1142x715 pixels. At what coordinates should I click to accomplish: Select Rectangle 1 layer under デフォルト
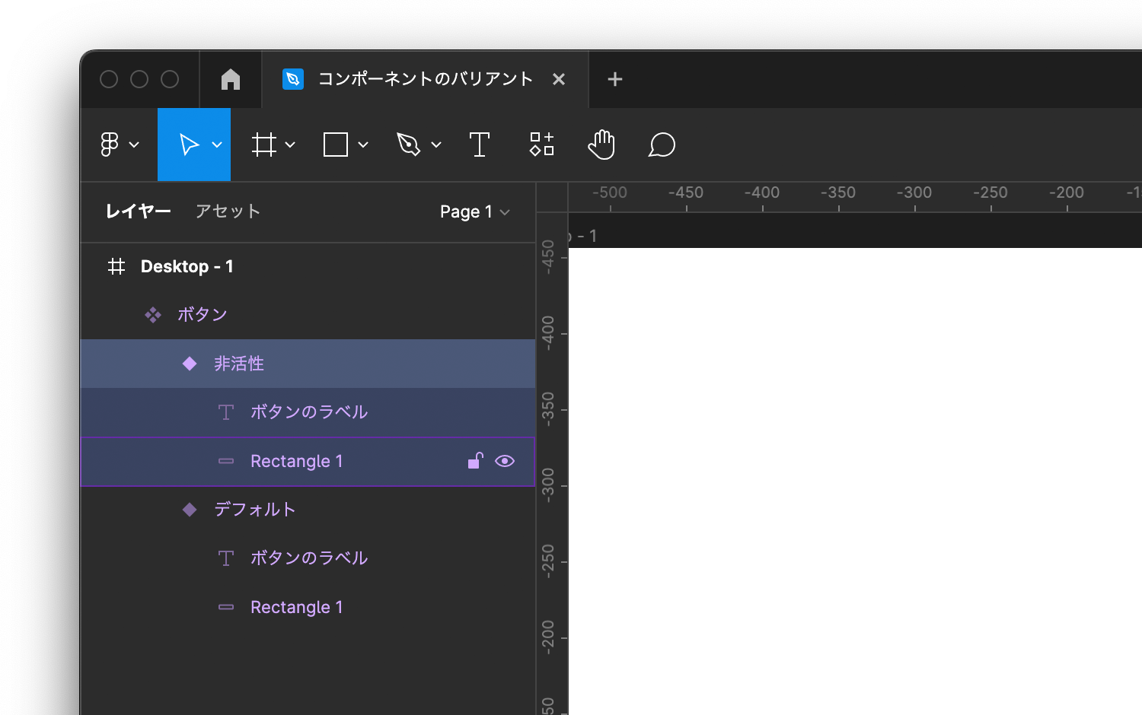(308, 607)
